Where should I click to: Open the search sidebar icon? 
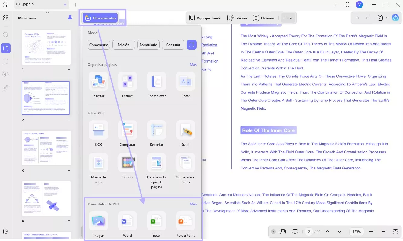pos(6,35)
